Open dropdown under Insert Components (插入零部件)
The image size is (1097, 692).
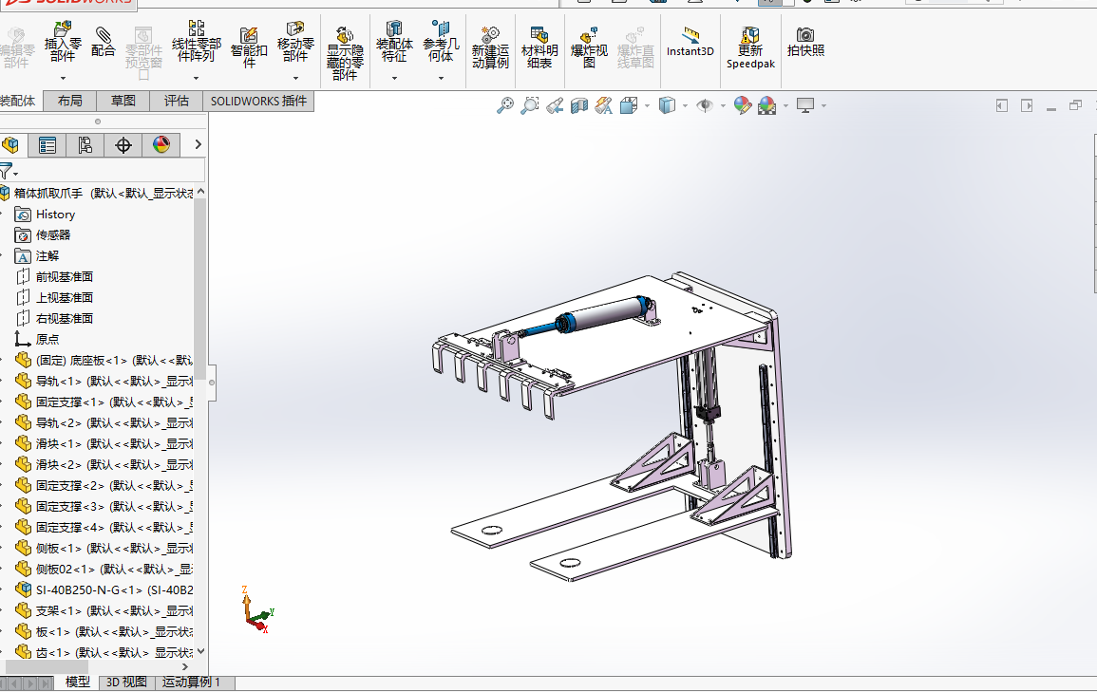[63, 78]
